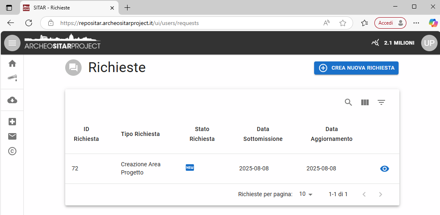Screen dimensions: 440x215
Task: Click the 2.1 Milioni statistics indicator
Action: tap(392, 43)
